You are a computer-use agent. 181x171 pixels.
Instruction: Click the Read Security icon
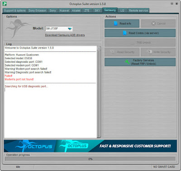coord(112,52)
